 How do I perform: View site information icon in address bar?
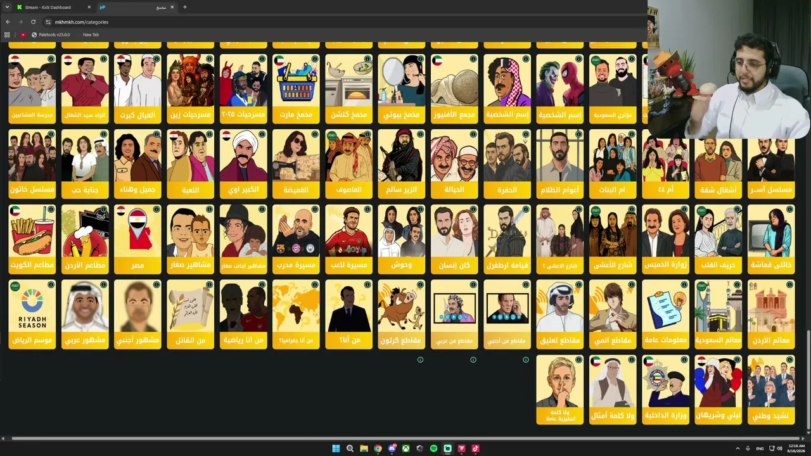point(48,22)
